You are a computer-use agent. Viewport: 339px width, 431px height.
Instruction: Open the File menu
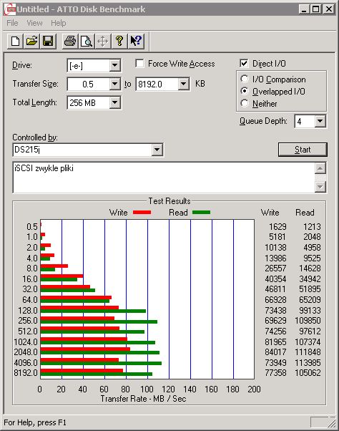(12, 23)
